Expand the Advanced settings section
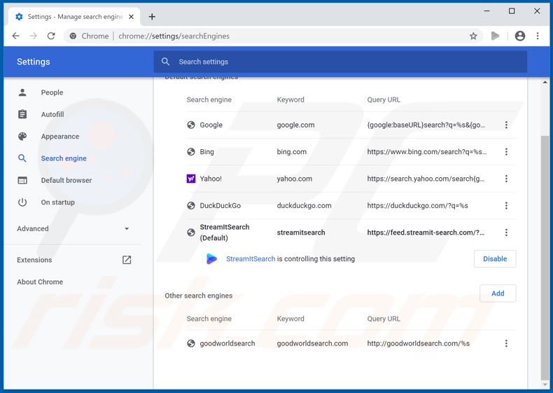553x393 pixels. tap(73, 228)
